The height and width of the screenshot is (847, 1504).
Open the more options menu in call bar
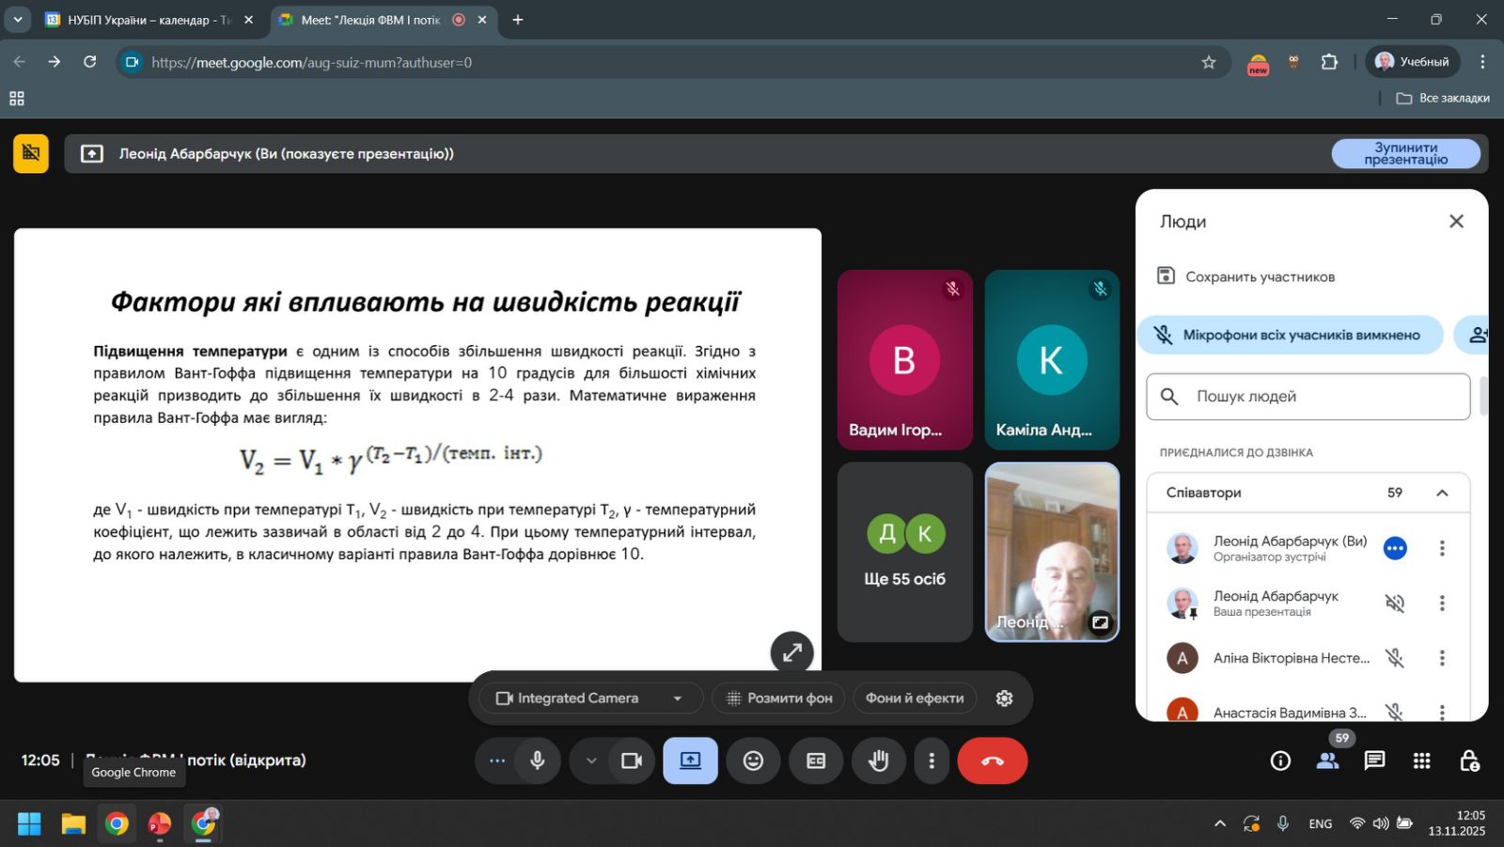tap(932, 761)
